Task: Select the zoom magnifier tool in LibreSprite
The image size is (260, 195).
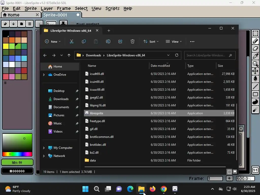Action: click(x=255, y=64)
